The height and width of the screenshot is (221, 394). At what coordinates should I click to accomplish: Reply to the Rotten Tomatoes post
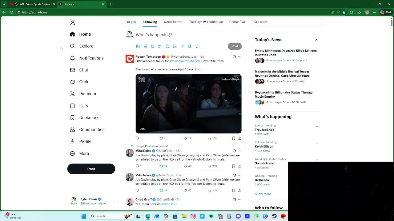point(137,138)
